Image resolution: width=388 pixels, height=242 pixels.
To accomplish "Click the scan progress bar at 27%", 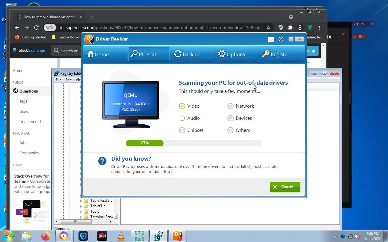I will click(194, 143).
